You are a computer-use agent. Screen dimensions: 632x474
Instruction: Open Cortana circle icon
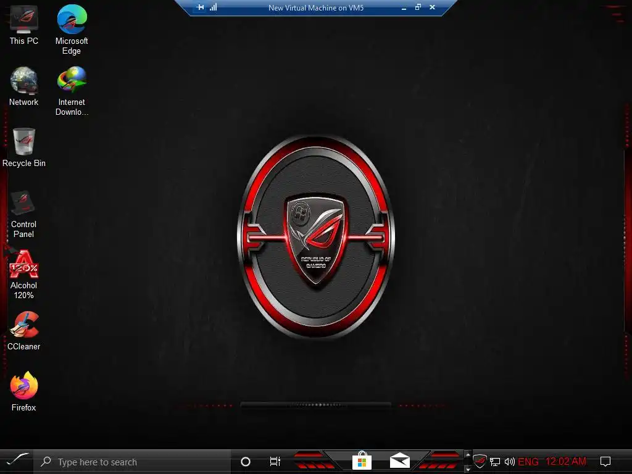pyautogui.click(x=245, y=462)
